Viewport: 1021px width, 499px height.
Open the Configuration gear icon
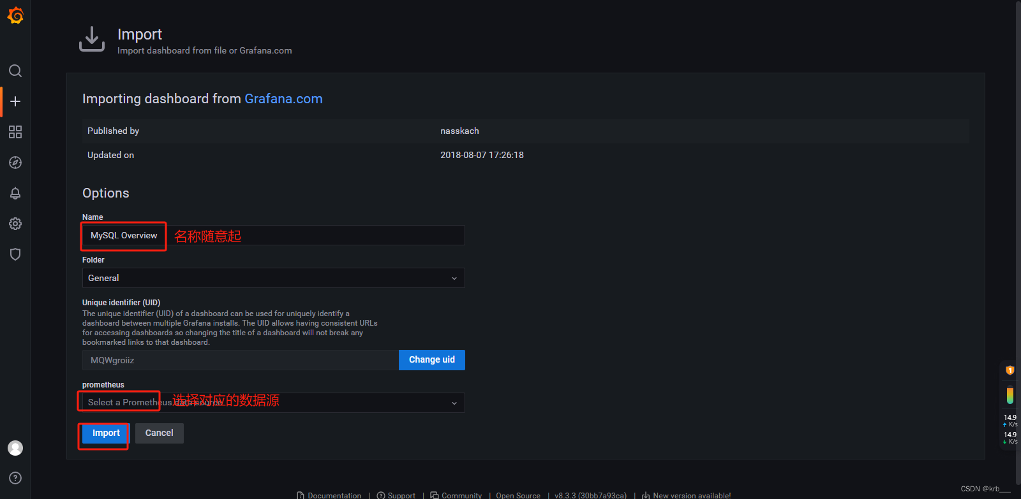click(15, 224)
